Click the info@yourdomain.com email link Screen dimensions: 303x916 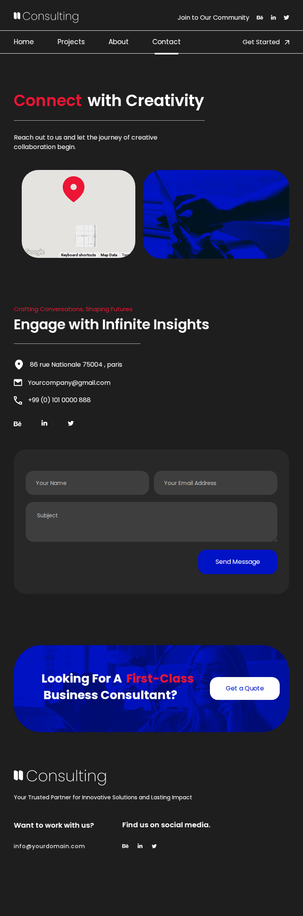pos(49,846)
